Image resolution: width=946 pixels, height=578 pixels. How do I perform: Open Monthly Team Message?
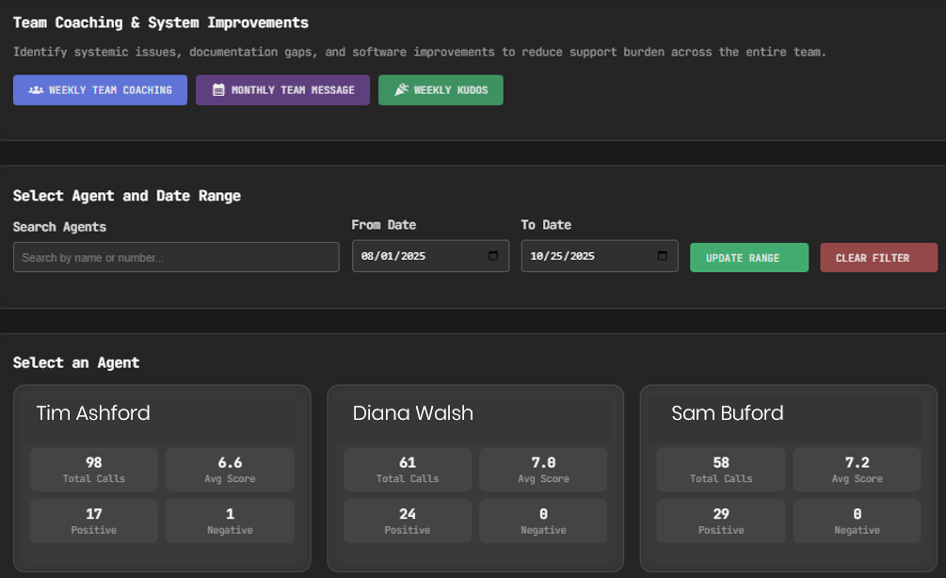click(x=282, y=90)
